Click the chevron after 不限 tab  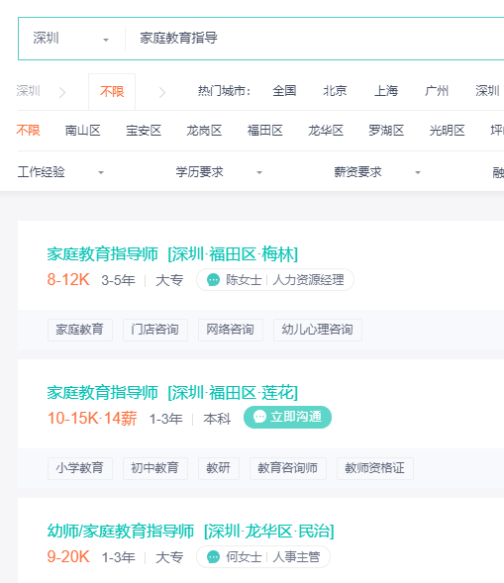162,92
